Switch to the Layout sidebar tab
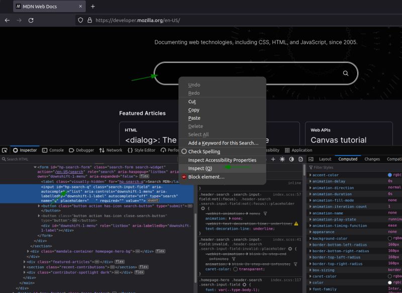This screenshot has width=402, height=293. point(325,159)
